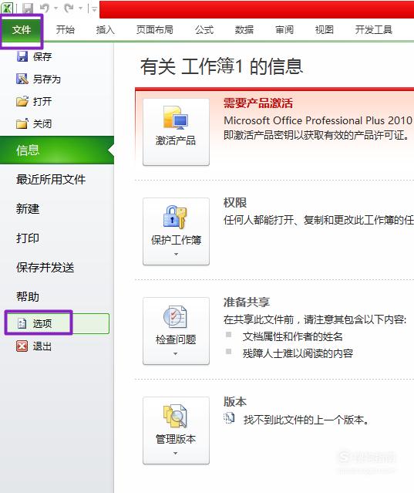Image resolution: width=414 pixels, height=493 pixels.
Task: Click text 残障人士难以阅读的内容
Action: click(x=298, y=353)
